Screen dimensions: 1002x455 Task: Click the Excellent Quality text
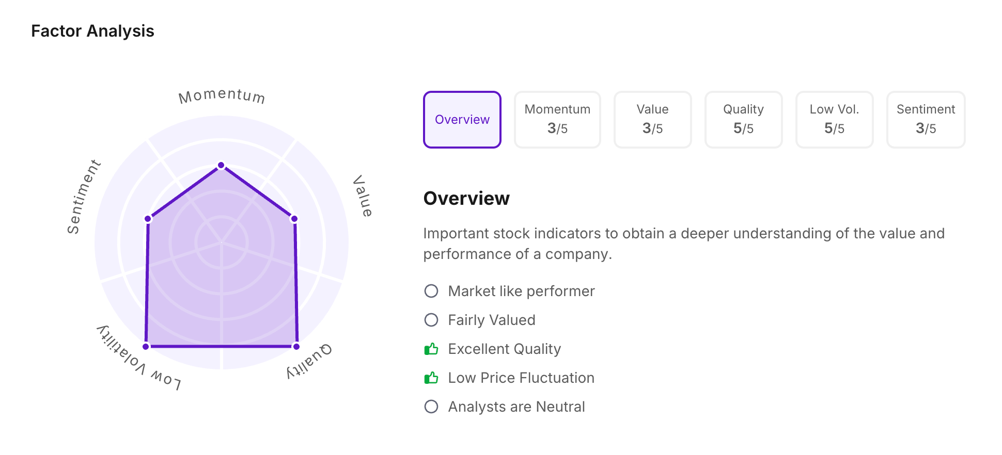point(504,349)
